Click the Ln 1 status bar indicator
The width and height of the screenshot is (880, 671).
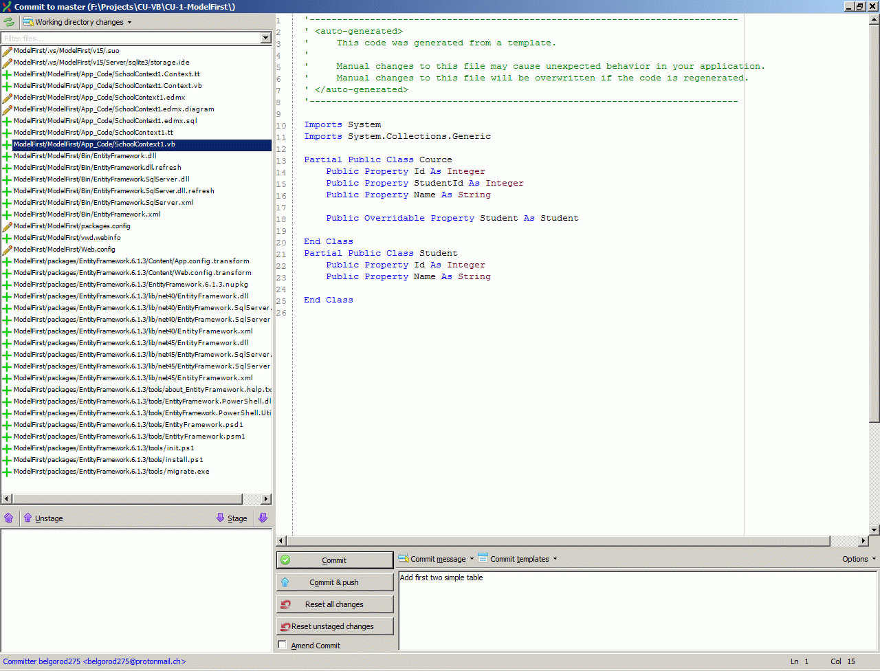800,661
